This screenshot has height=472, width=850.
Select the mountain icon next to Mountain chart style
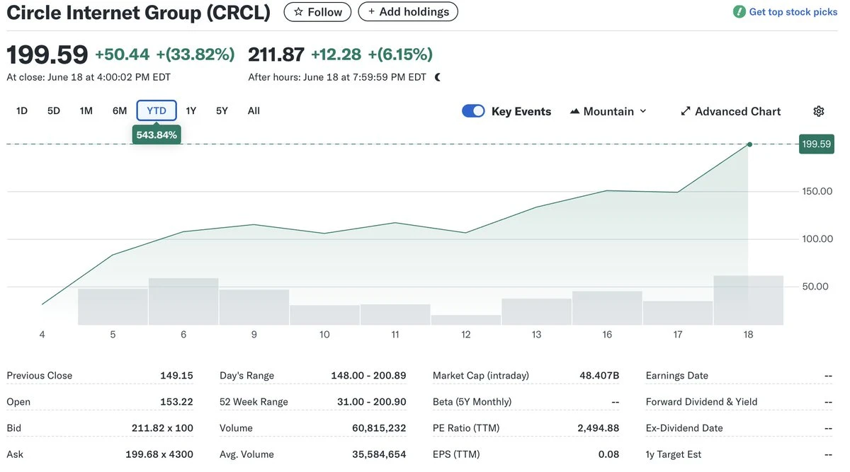point(574,110)
